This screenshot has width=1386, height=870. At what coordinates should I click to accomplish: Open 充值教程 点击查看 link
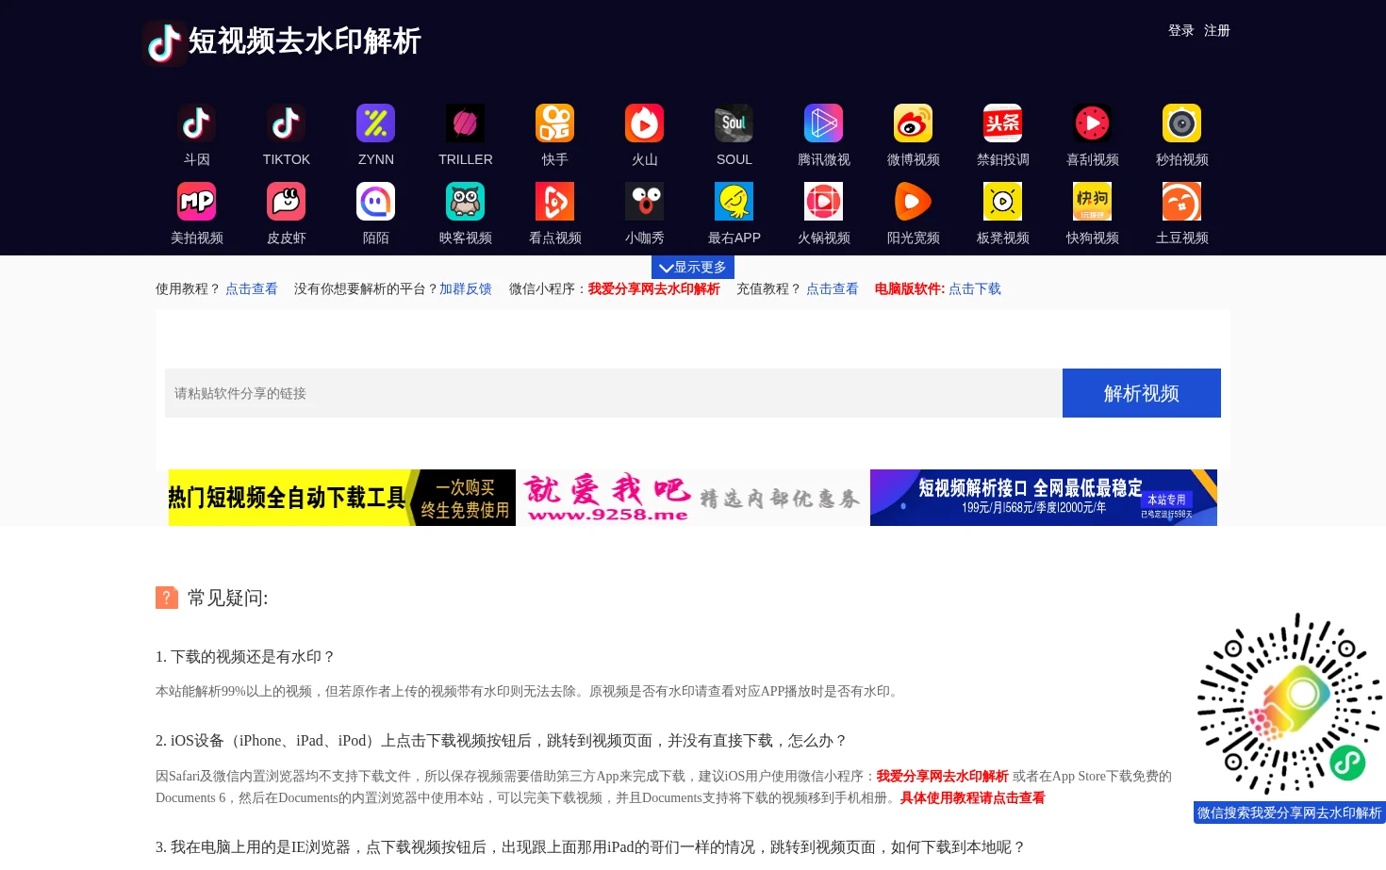click(833, 289)
